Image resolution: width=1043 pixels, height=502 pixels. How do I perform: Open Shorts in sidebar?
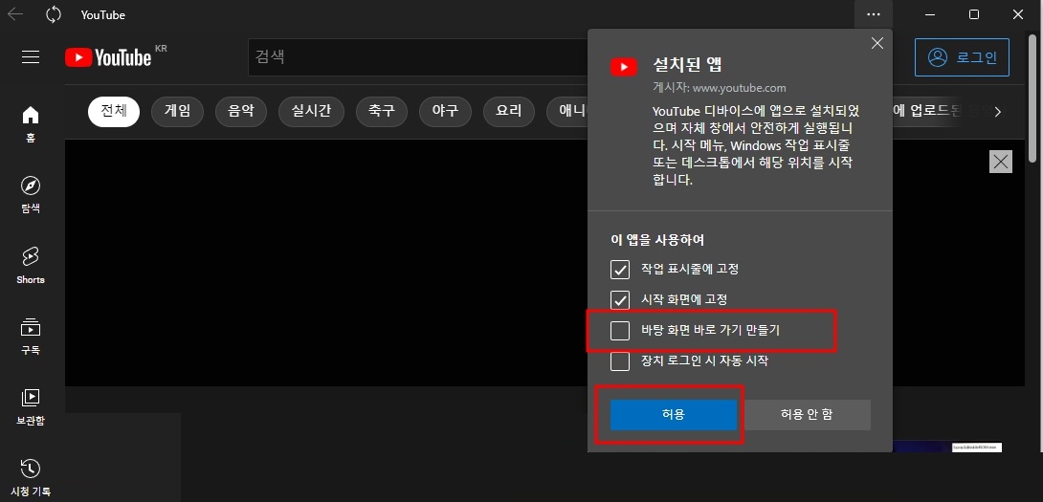point(31,266)
